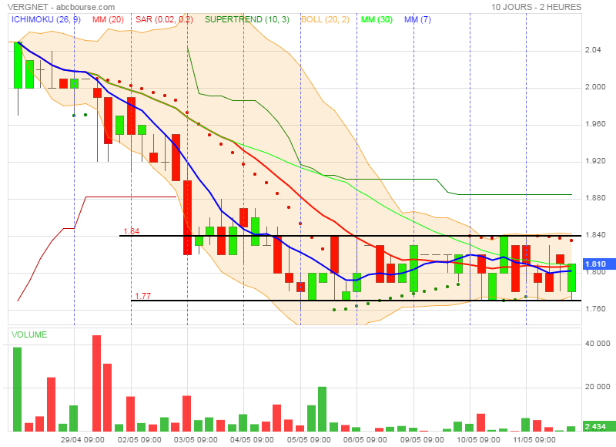Click the 04/05 09:00 date label
Viewport: 616px width, 447px height.
(x=252, y=439)
